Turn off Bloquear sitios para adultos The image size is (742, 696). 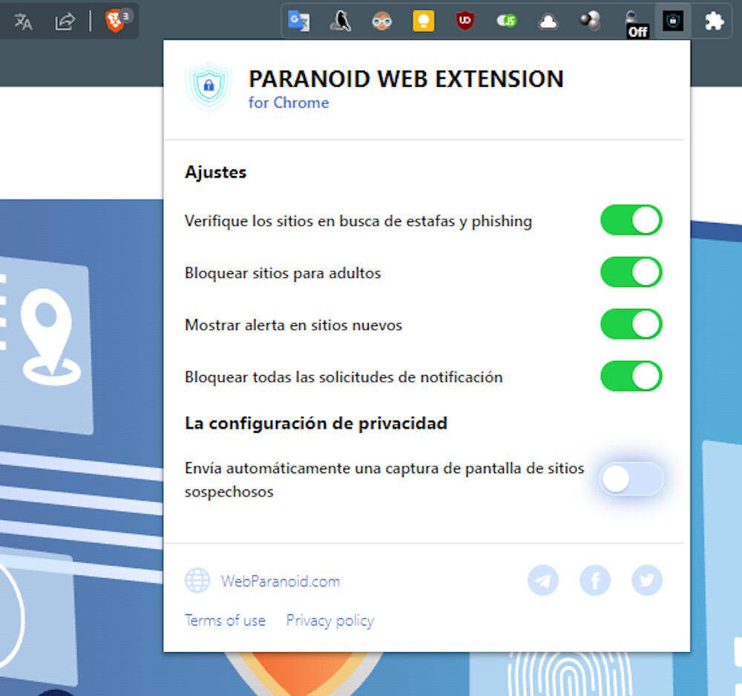631,272
